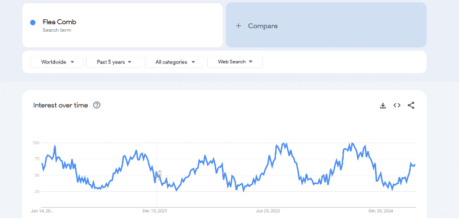Click the arrow on the Worldwide filter
This screenshot has height=220, width=459.
pyautogui.click(x=72, y=62)
